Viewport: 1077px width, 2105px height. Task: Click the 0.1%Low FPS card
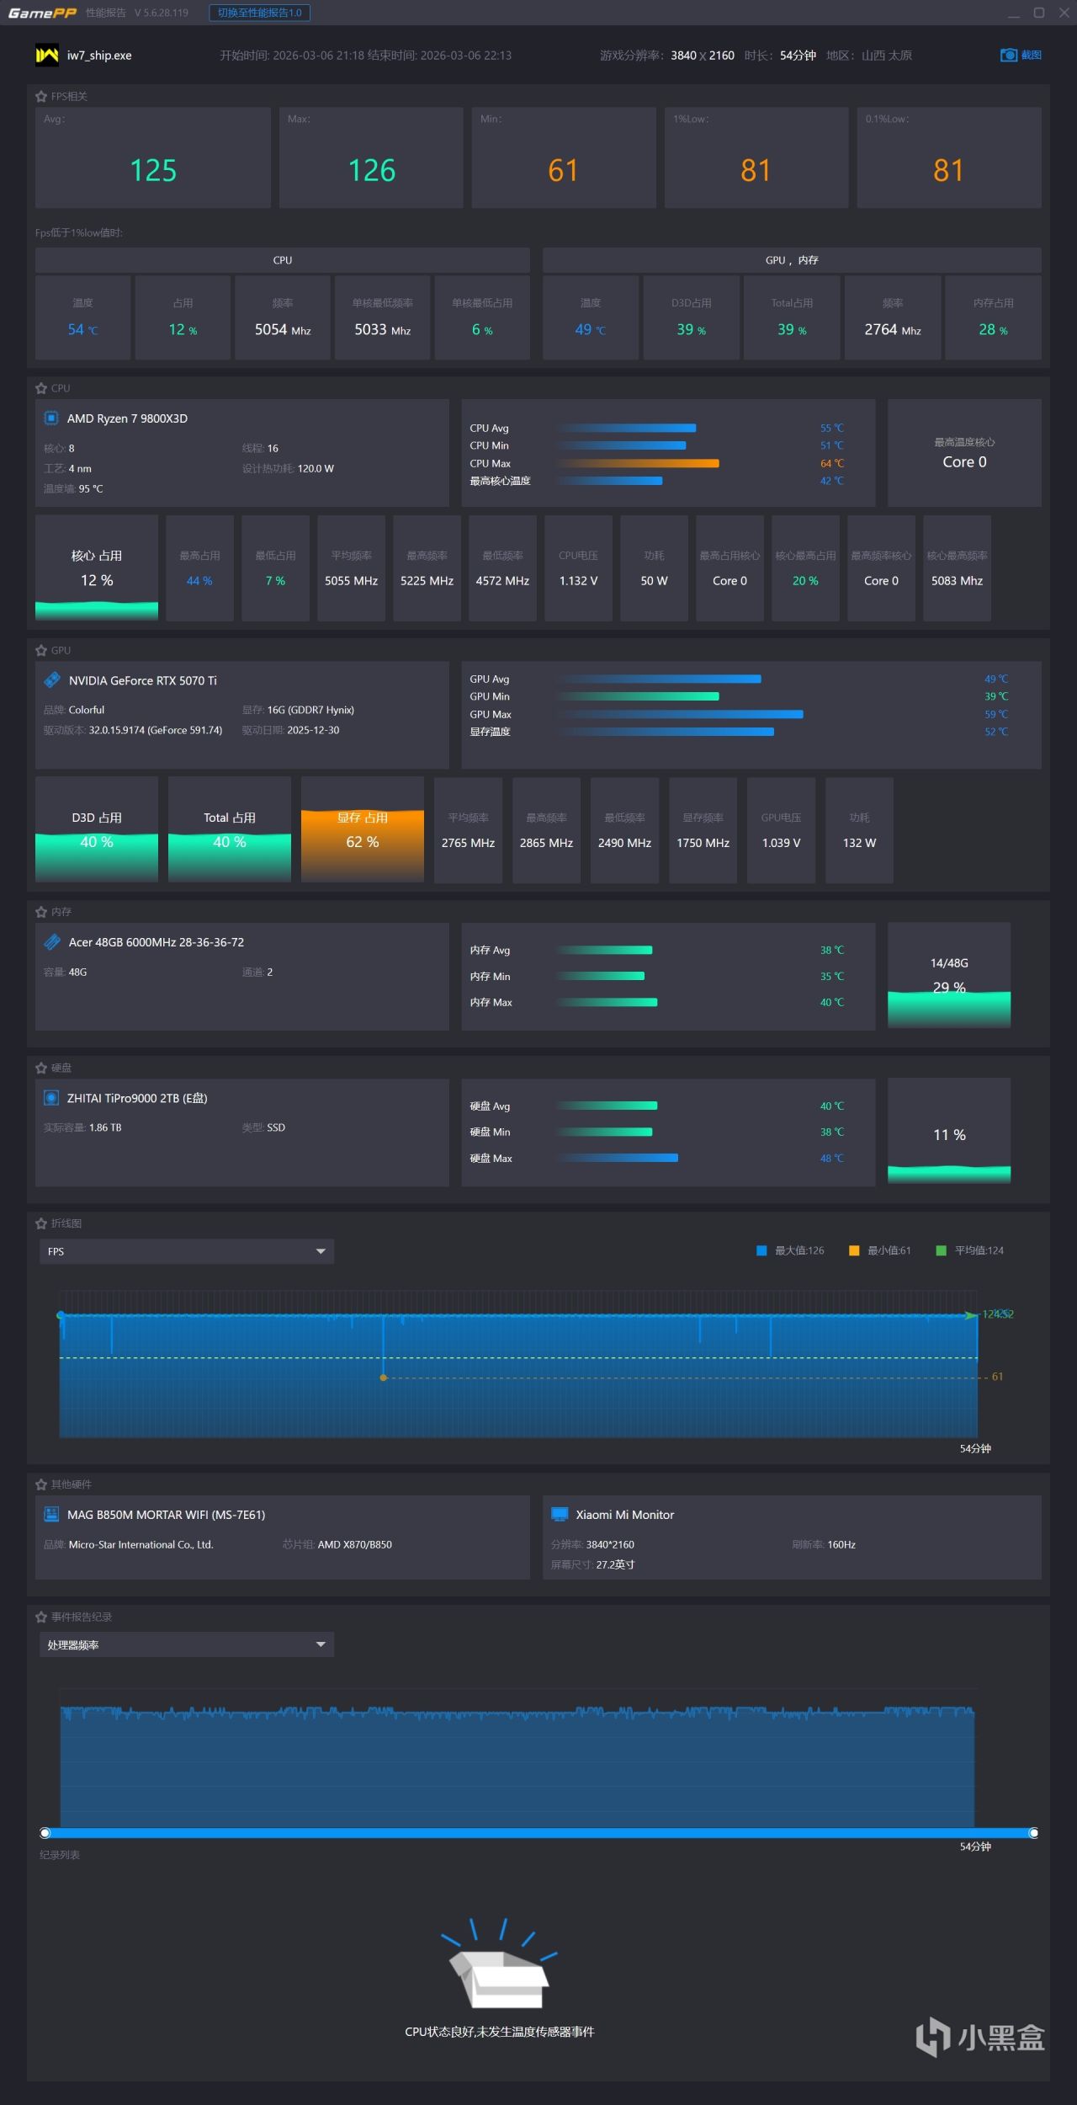click(949, 157)
